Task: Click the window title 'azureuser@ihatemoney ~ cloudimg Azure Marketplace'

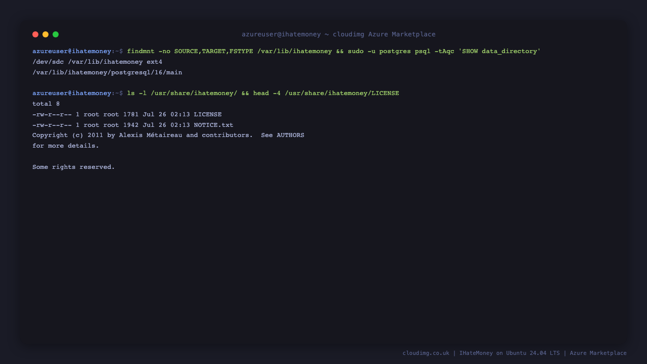Action: point(339,34)
